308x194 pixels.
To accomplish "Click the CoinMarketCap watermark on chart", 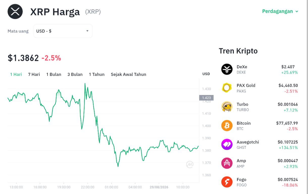I will (x=190, y=164).
